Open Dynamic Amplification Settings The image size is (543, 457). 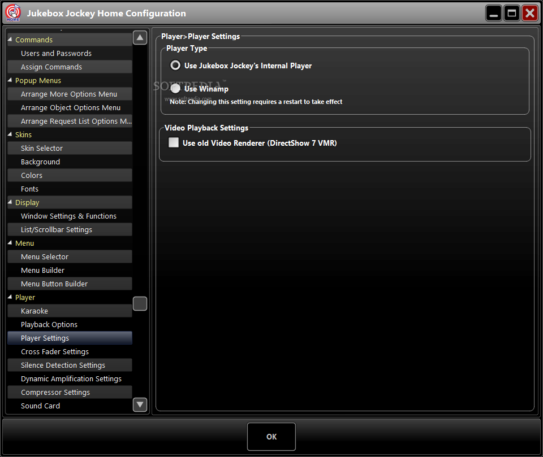70,378
